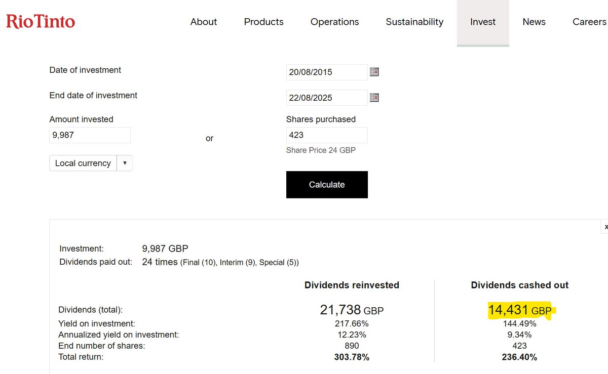Click the 'Dividends reinvested' column heading
This screenshot has width=608, height=374.
[x=352, y=285]
